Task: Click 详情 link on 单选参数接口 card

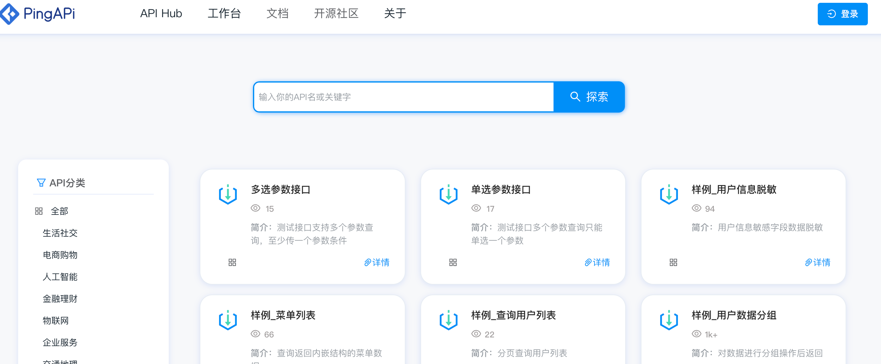Action: (598, 262)
